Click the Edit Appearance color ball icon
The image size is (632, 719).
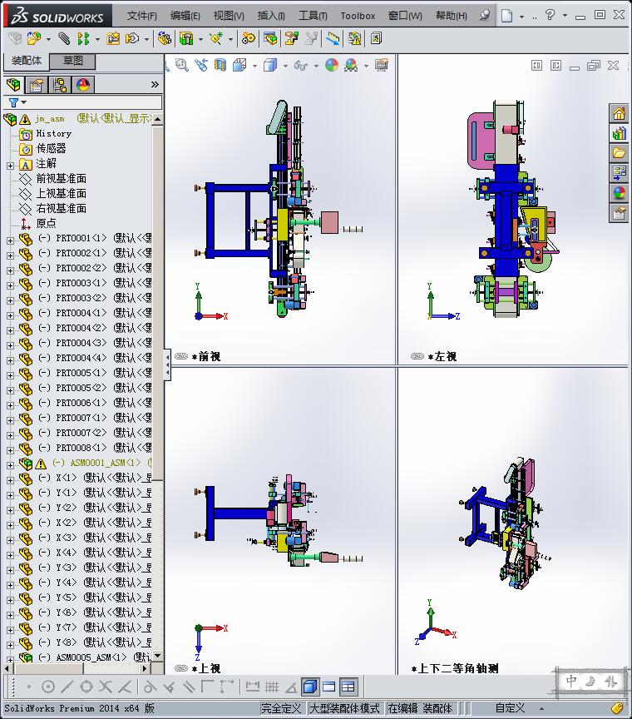[332, 65]
